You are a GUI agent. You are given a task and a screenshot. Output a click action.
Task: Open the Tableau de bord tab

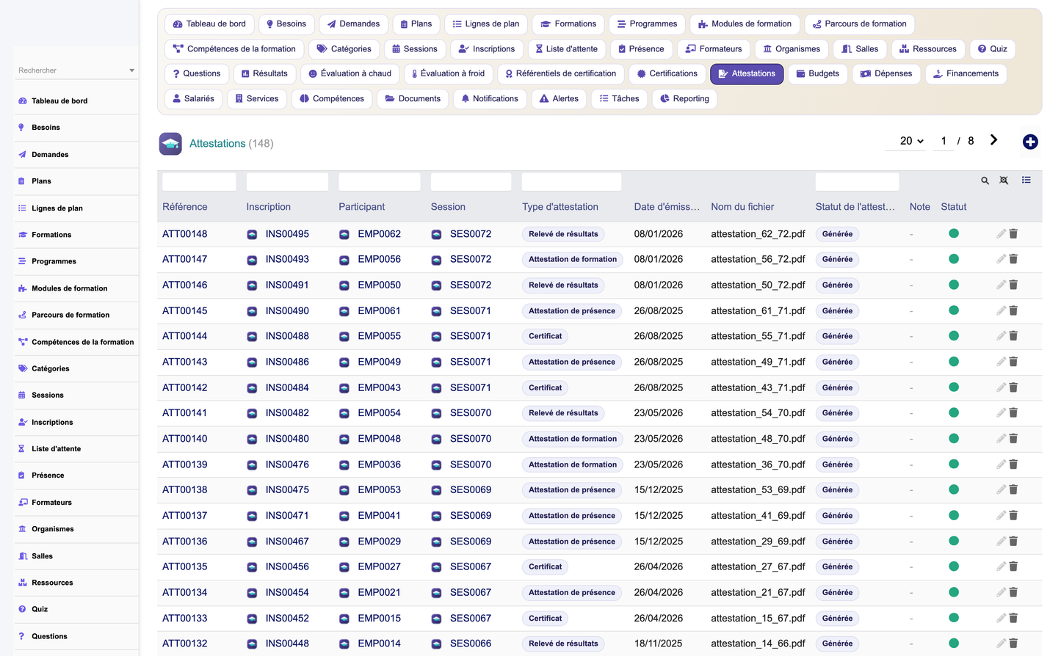point(209,24)
